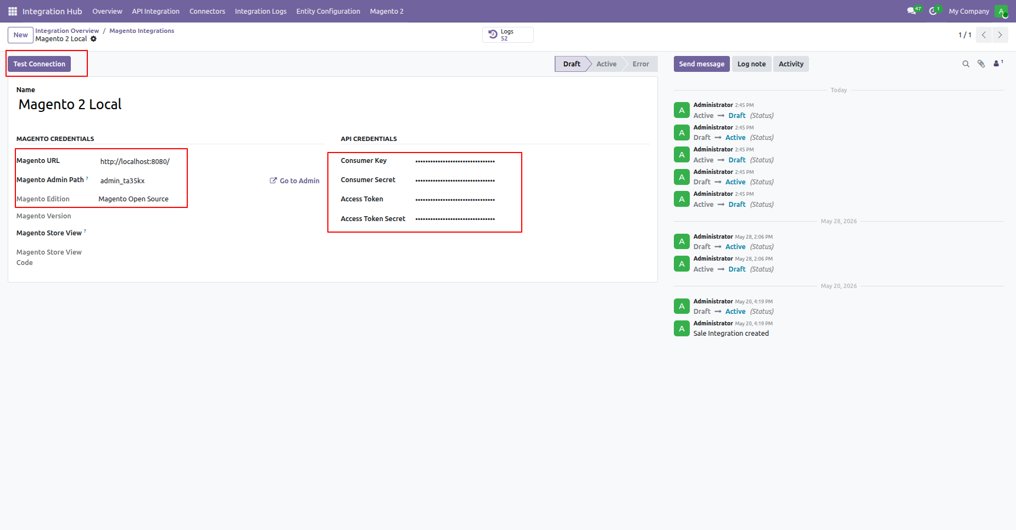The height and width of the screenshot is (530, 1016).
Task: Open the API Integration menu
Action: coord(155,11)
